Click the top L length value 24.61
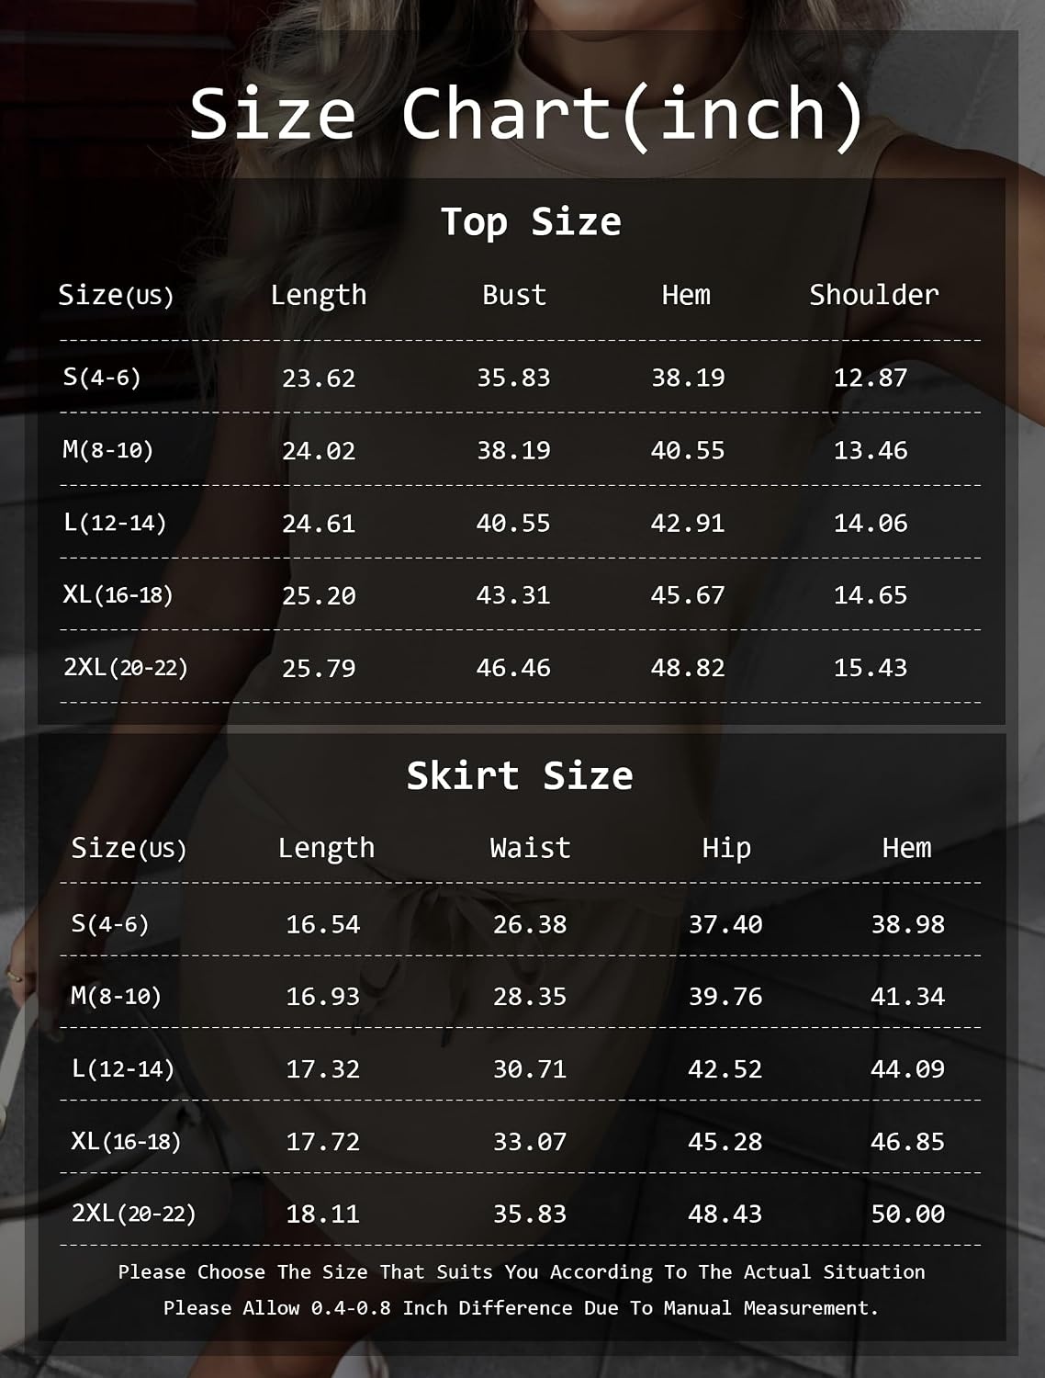Image resolution: width=1045 pixels, height=1378 pixels. point(319,523)
